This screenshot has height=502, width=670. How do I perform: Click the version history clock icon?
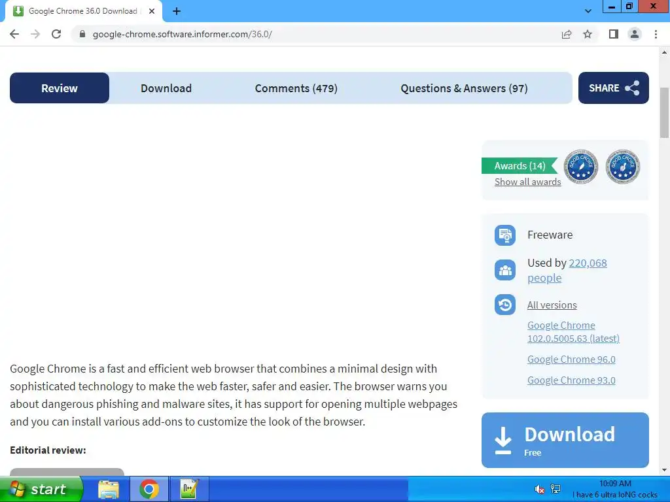click(x=505, y=305)
